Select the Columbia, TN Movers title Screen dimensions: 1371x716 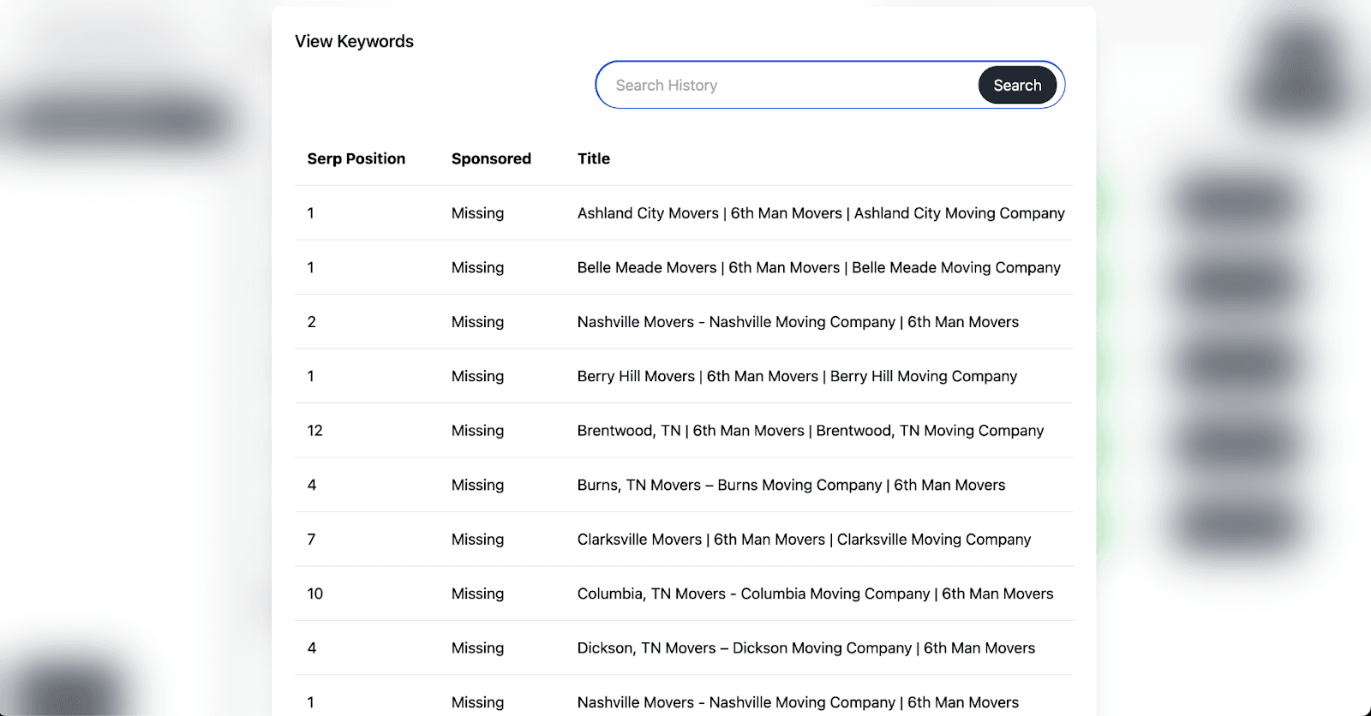pos(815,594)
